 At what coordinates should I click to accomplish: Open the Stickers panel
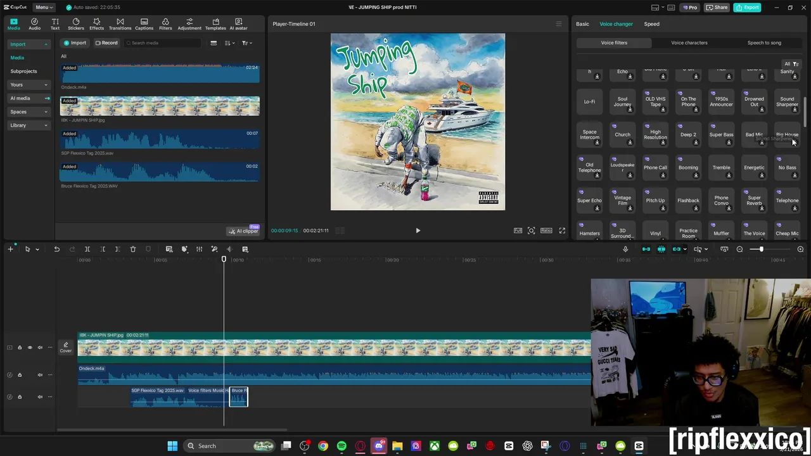pos(76,24)
